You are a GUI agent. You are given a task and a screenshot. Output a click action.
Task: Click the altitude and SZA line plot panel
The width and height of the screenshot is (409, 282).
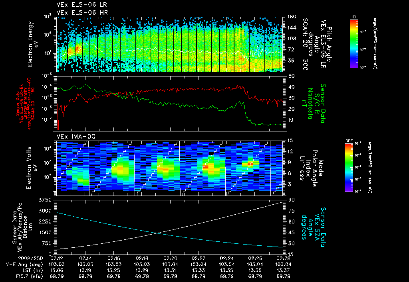(169, 227)
